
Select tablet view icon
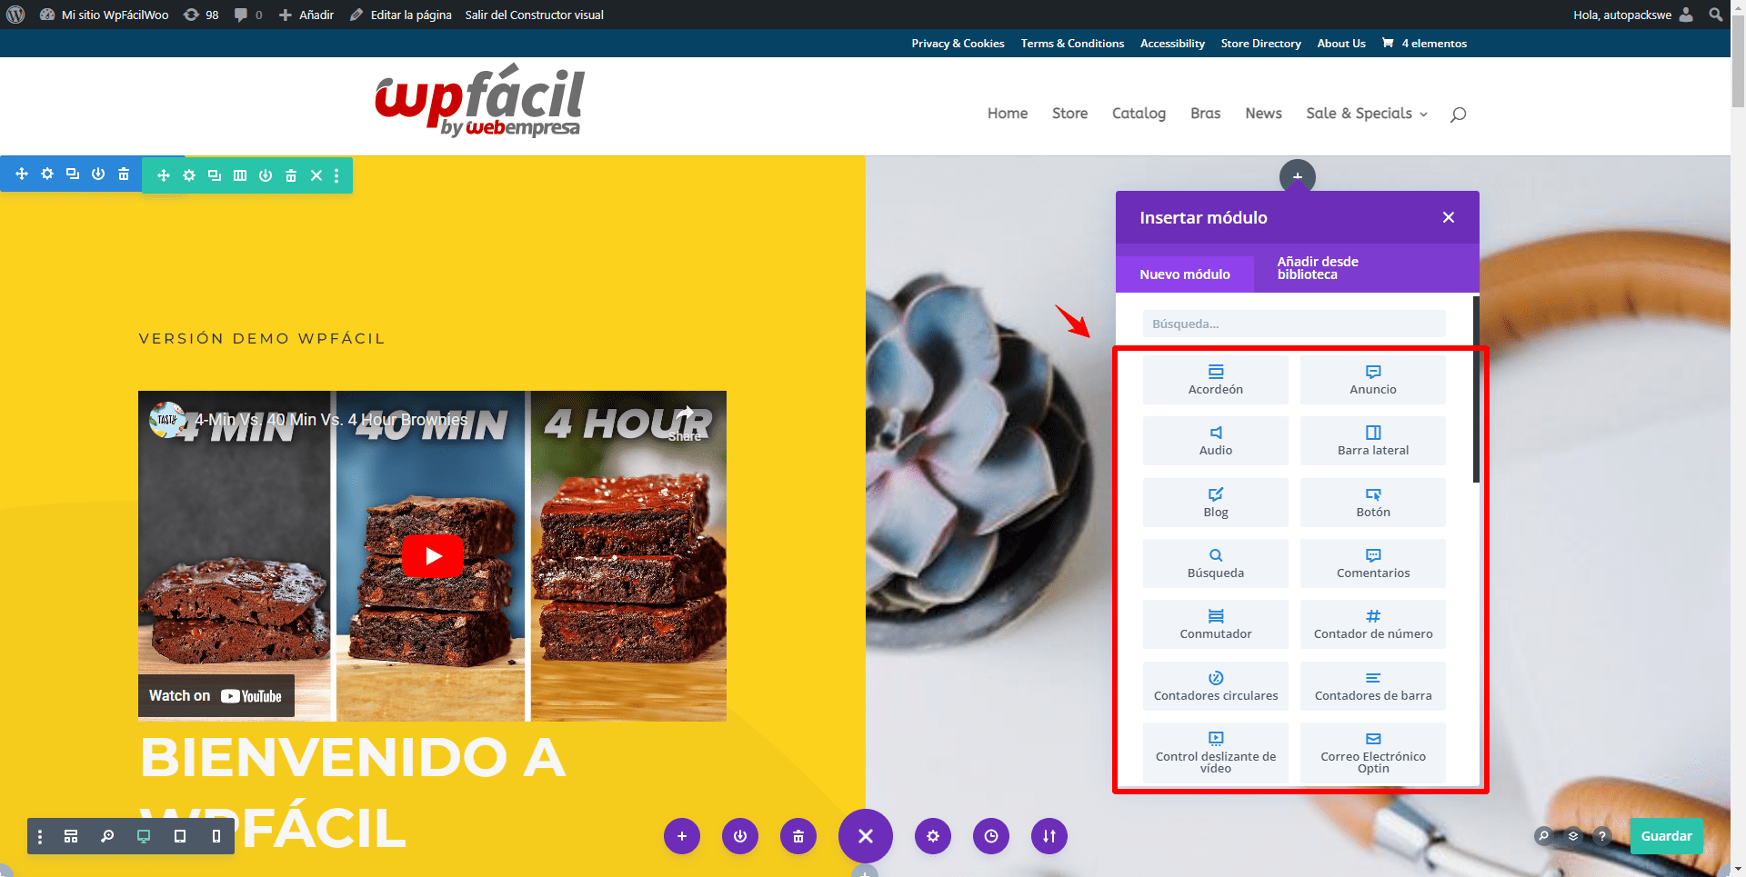click(180, 836)
